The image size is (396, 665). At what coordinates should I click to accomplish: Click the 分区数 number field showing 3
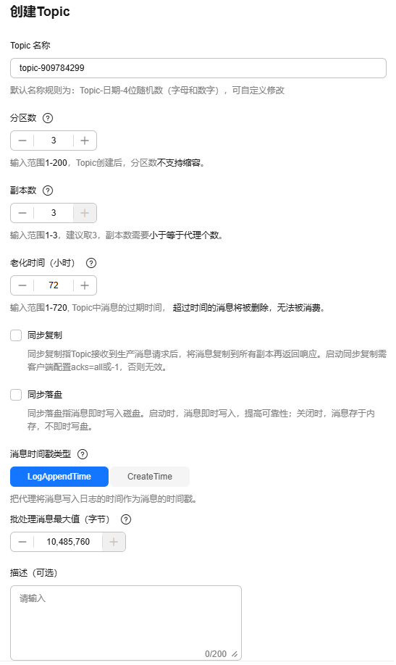[54, 141]
